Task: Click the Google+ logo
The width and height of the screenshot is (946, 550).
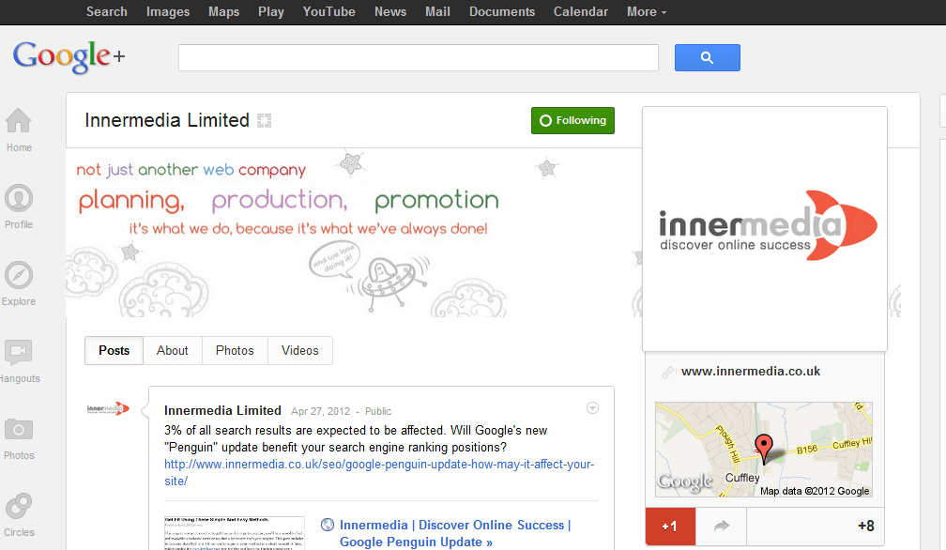Action: 69,57
